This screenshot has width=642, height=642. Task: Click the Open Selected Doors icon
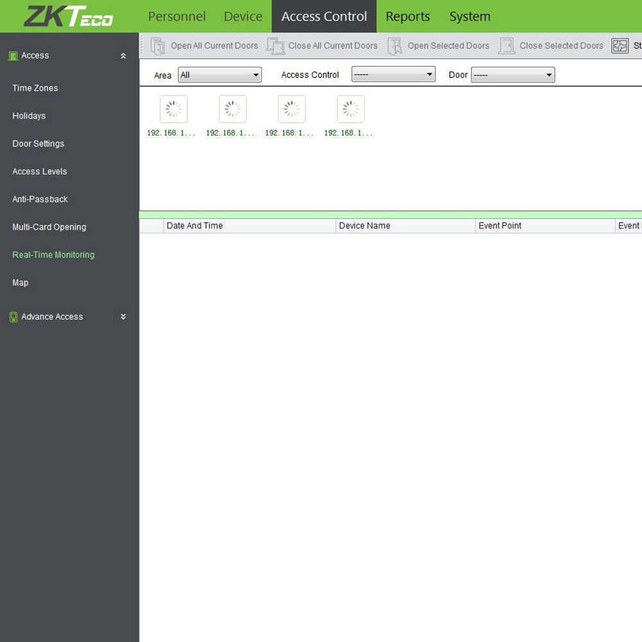(x=395, y=46)
